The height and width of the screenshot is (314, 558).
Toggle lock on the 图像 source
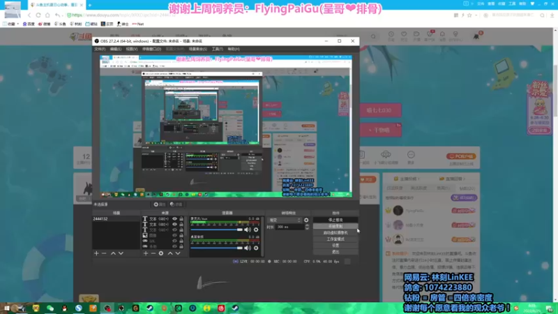tap(181, 235)
